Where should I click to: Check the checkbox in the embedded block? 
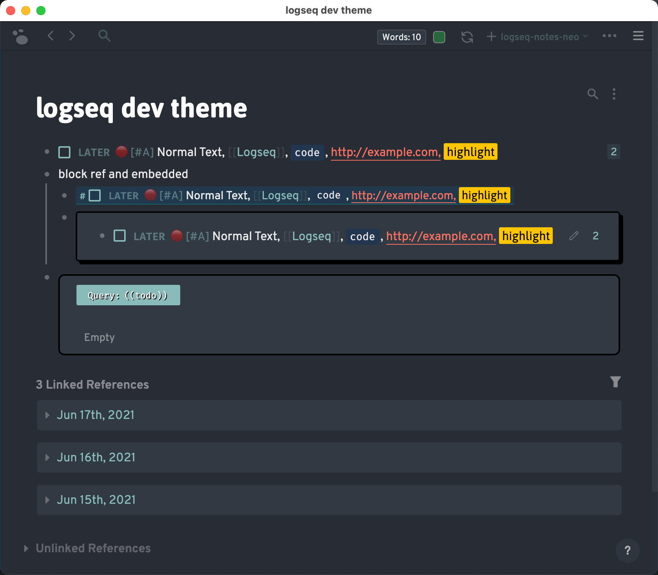120,236
